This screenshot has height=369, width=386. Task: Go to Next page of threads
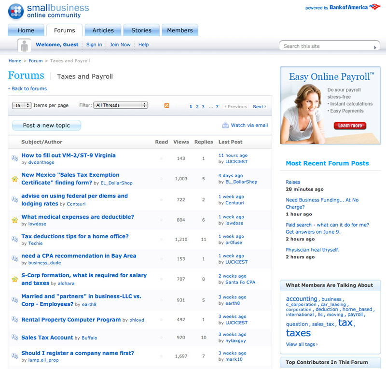coord(259,107)
